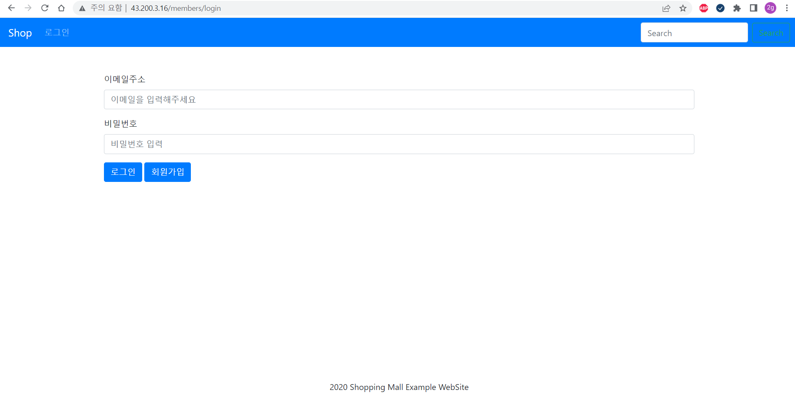Click the browser forward arrow
Viewport: 795px width, 407px height.
[x=28, y=8]
